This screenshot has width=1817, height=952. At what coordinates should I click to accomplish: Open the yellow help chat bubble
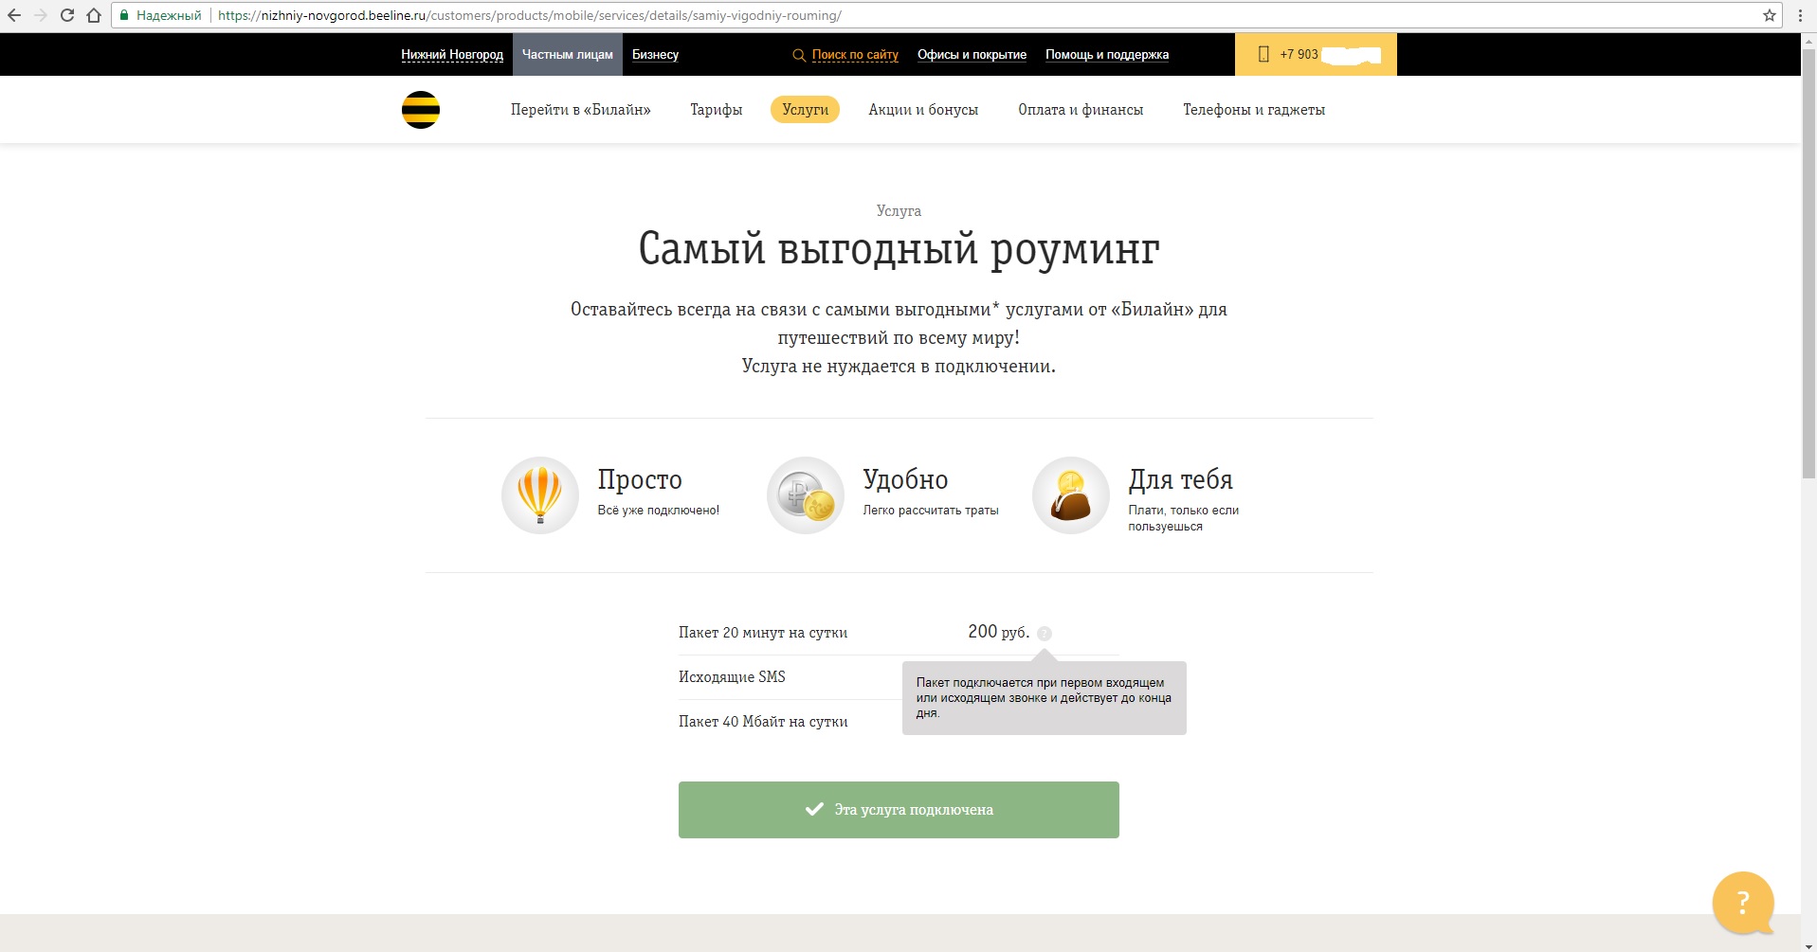click(1743, 903)
